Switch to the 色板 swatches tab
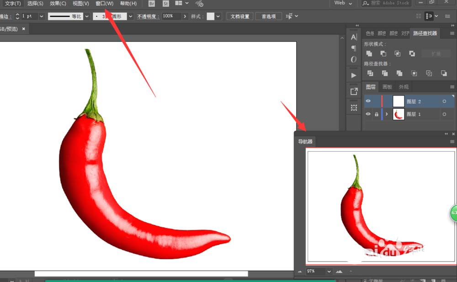 click(x=370, y=33)
